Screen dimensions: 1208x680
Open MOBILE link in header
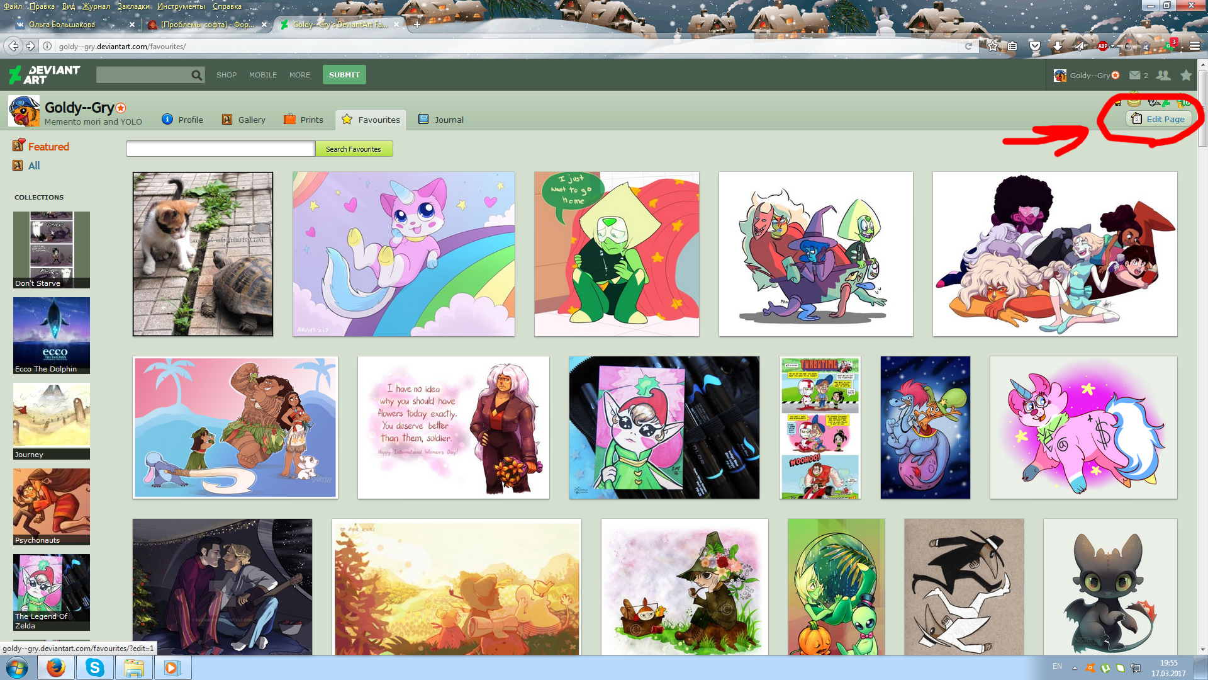(x=263, y=75)
